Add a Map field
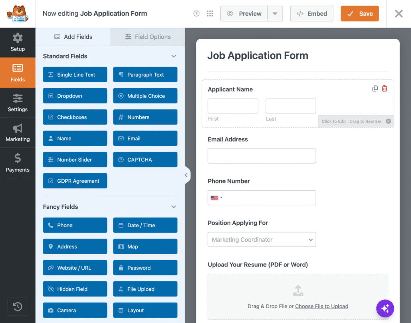The width and height of the screenshot is (411, 323). tap(145, 246)
